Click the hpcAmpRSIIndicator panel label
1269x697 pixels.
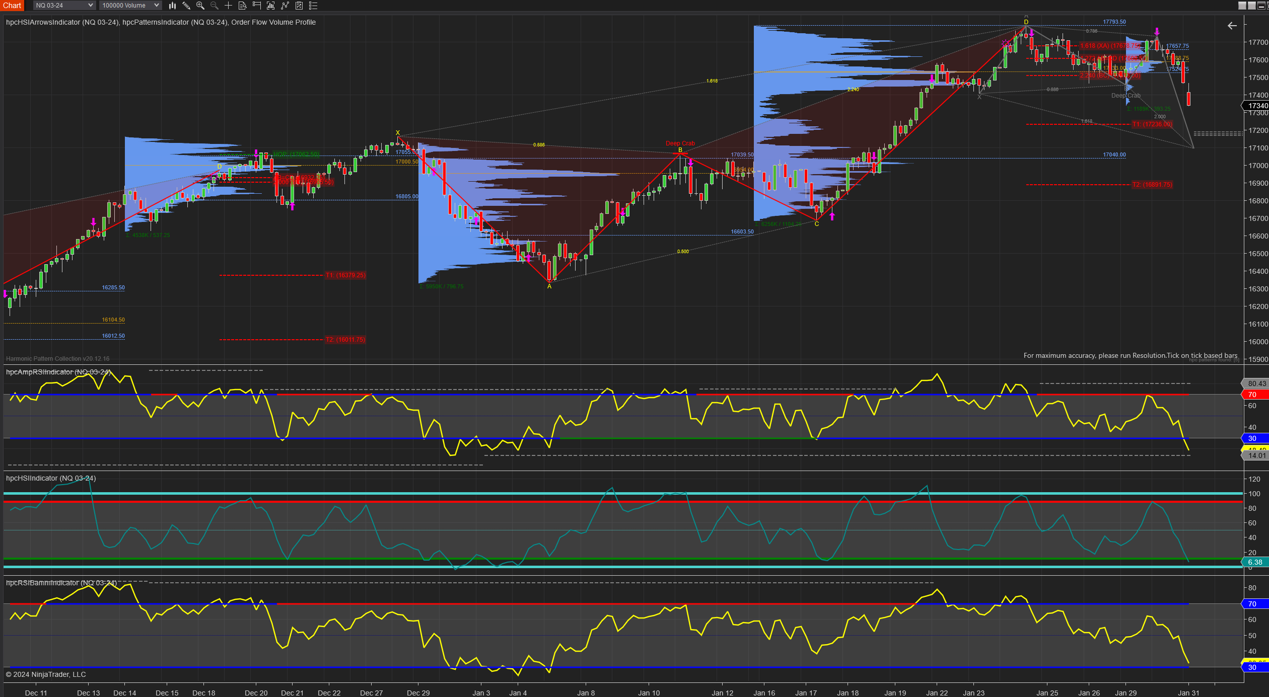(58, 372)
